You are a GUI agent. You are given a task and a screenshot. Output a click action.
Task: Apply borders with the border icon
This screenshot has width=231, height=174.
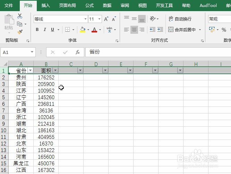68,30
